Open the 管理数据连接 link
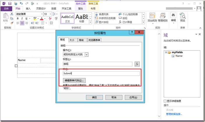The image size is (205, 122). click(x=174, y=114)
